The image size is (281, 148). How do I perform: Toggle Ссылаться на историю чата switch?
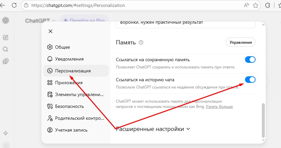pyautogui.click(x=250, y=80)
